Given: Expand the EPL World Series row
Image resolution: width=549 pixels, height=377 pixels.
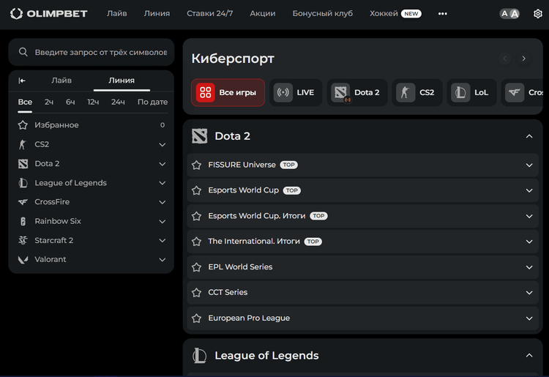Looking at the screenshot, I should coord(529,267).
